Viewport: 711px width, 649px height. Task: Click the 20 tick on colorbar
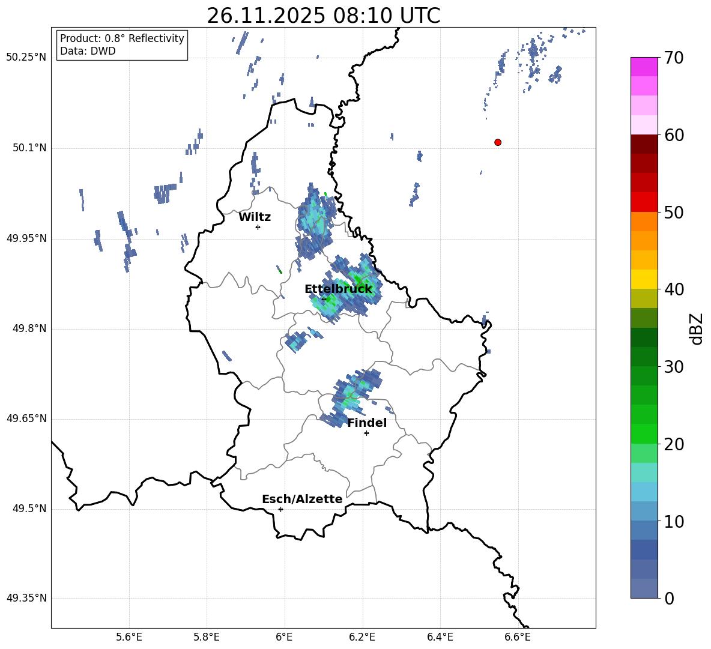pyautogui.click(x=674, y=444)
